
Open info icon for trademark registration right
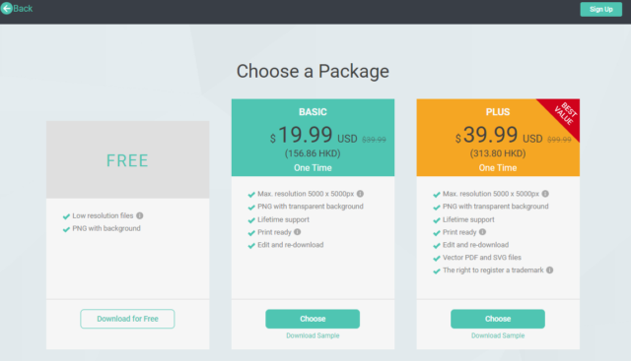tap(550, 270)
